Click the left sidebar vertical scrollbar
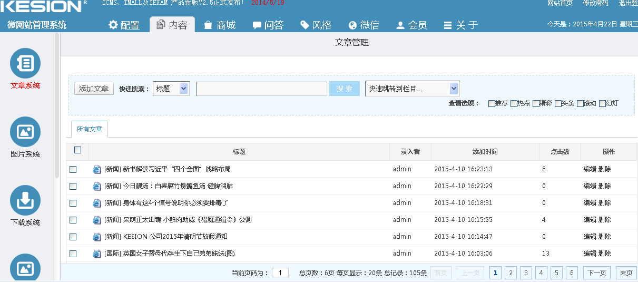638x282 pixels. click(x=57, y=105)
